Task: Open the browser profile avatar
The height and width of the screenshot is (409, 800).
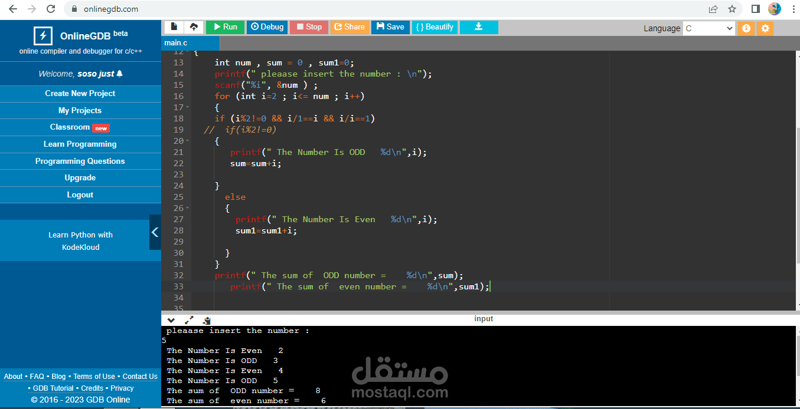Action: coord(775,9)
